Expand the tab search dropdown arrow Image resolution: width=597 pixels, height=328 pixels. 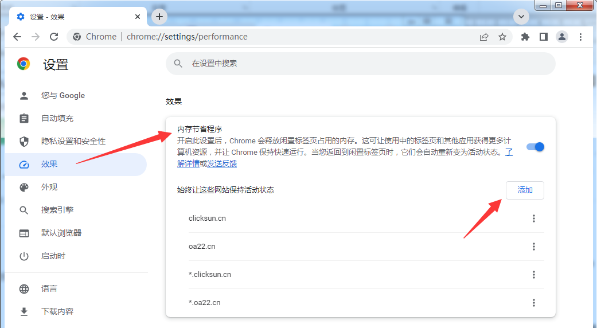521,17
